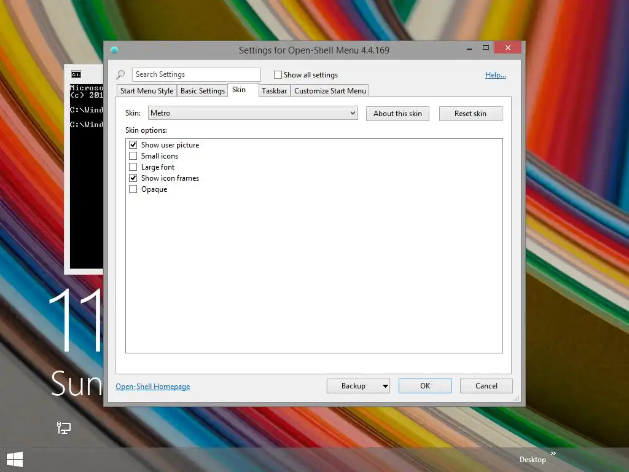629x472 pixels.
Task: Expand the taskbar Desktop toolbar chevron
Action: tap(553, 453)
